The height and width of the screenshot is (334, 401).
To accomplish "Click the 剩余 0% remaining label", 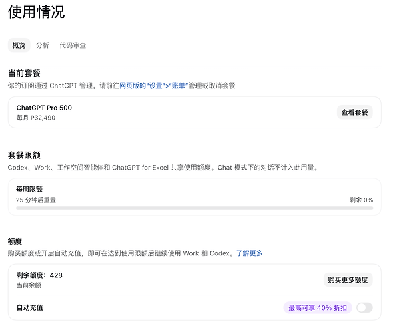I will pyautogui.click(x=361, y=200).
